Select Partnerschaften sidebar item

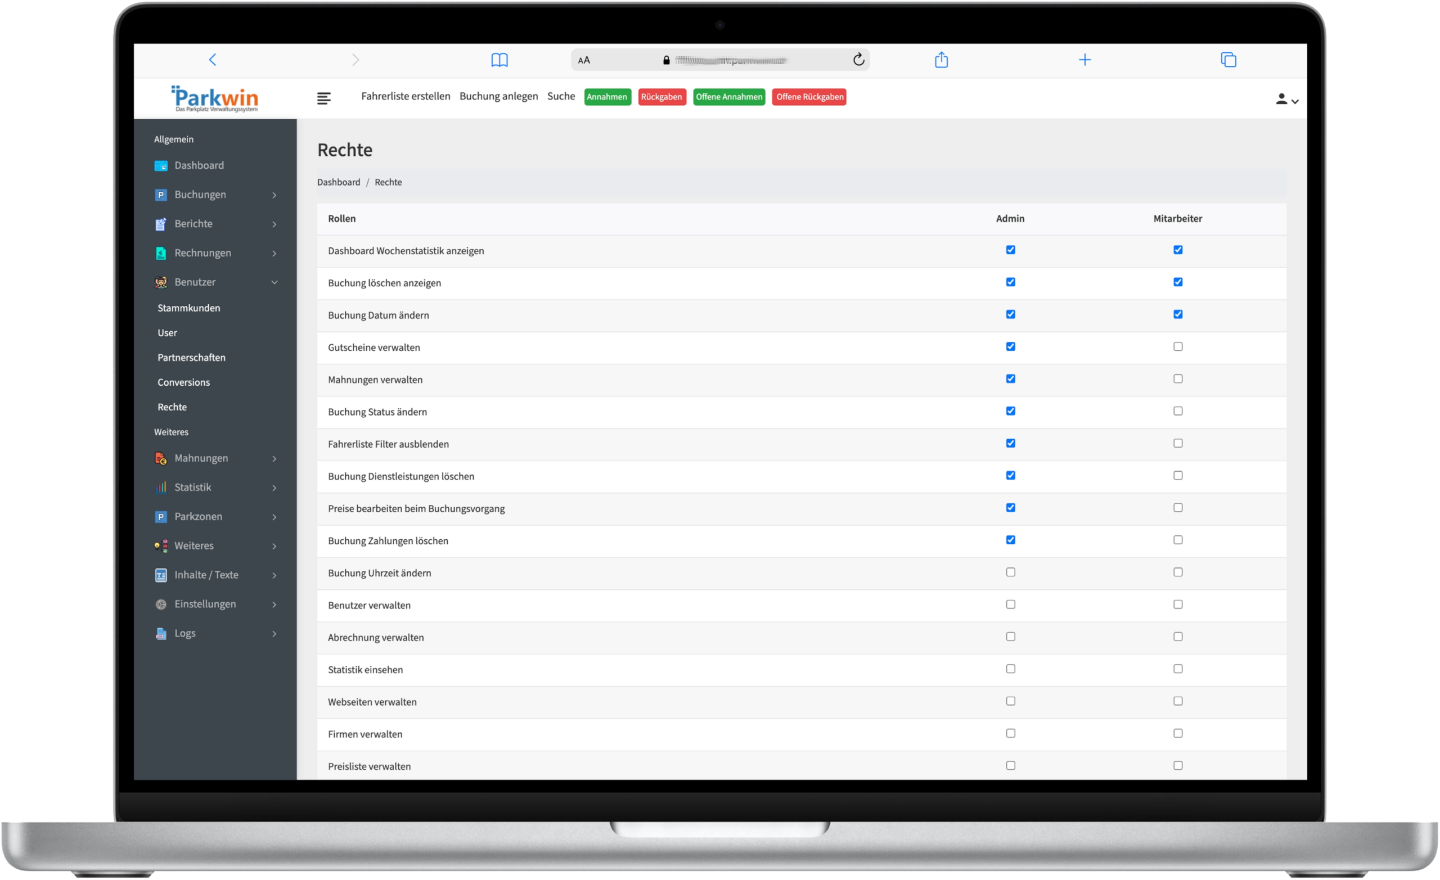(x=191, y=358)
